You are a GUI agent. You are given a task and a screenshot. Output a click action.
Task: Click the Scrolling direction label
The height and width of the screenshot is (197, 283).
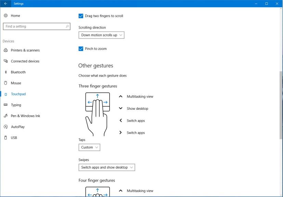point(92,27)
